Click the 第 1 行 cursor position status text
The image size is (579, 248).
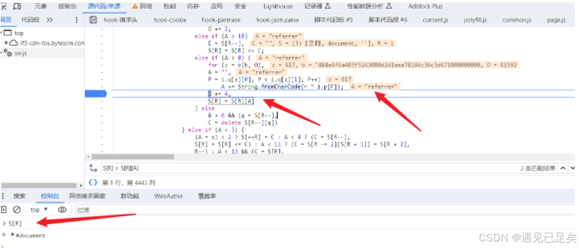tap(129, 182)
